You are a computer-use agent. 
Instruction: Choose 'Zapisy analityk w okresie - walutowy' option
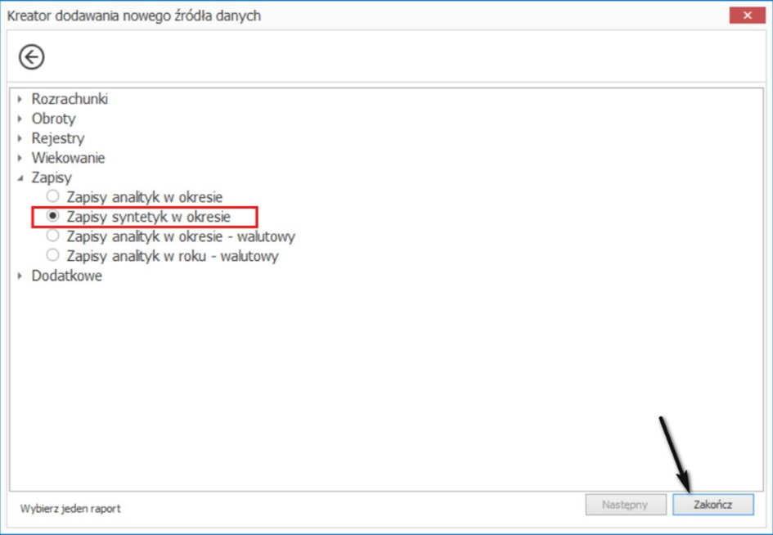52,236
